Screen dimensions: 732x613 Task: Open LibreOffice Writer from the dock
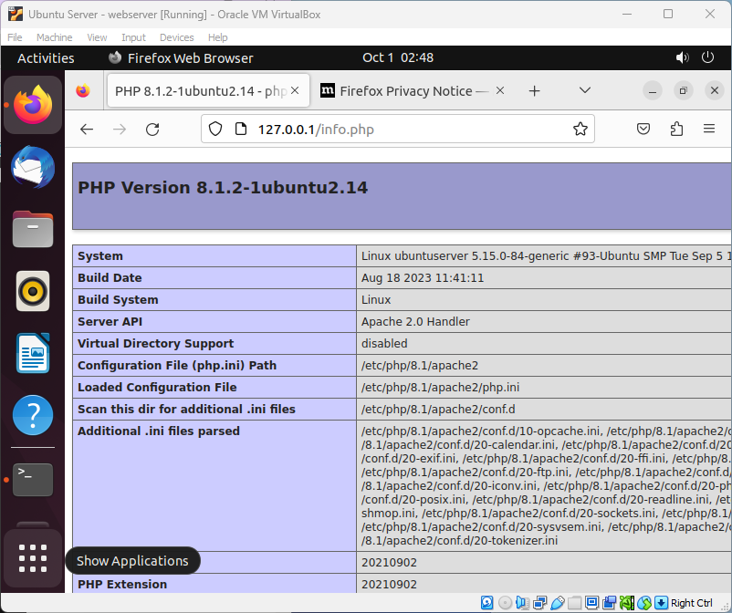click(33, 353)
